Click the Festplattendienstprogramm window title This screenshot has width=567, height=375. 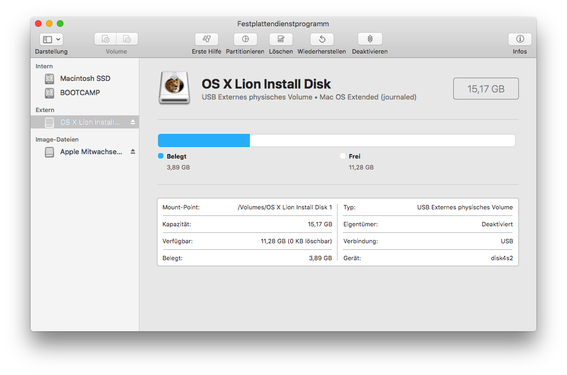(283, 24)
